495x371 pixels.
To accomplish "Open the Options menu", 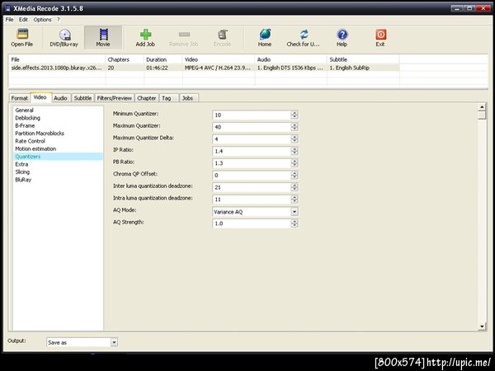I will pos(43,20).
